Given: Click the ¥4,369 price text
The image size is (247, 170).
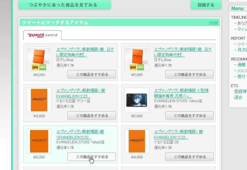Looking at the screenshot, I should point(137,157).
